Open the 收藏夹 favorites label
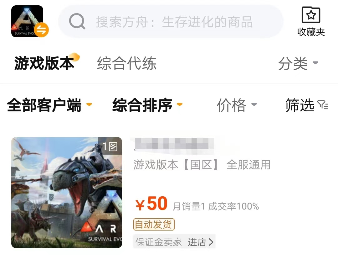338x255 pixels. tap(311, 32)
